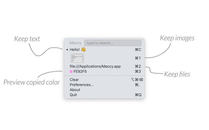209x130 pixels.
Task: Click the ⌘3 shortcut for color entry
Action: coord(138,71)
